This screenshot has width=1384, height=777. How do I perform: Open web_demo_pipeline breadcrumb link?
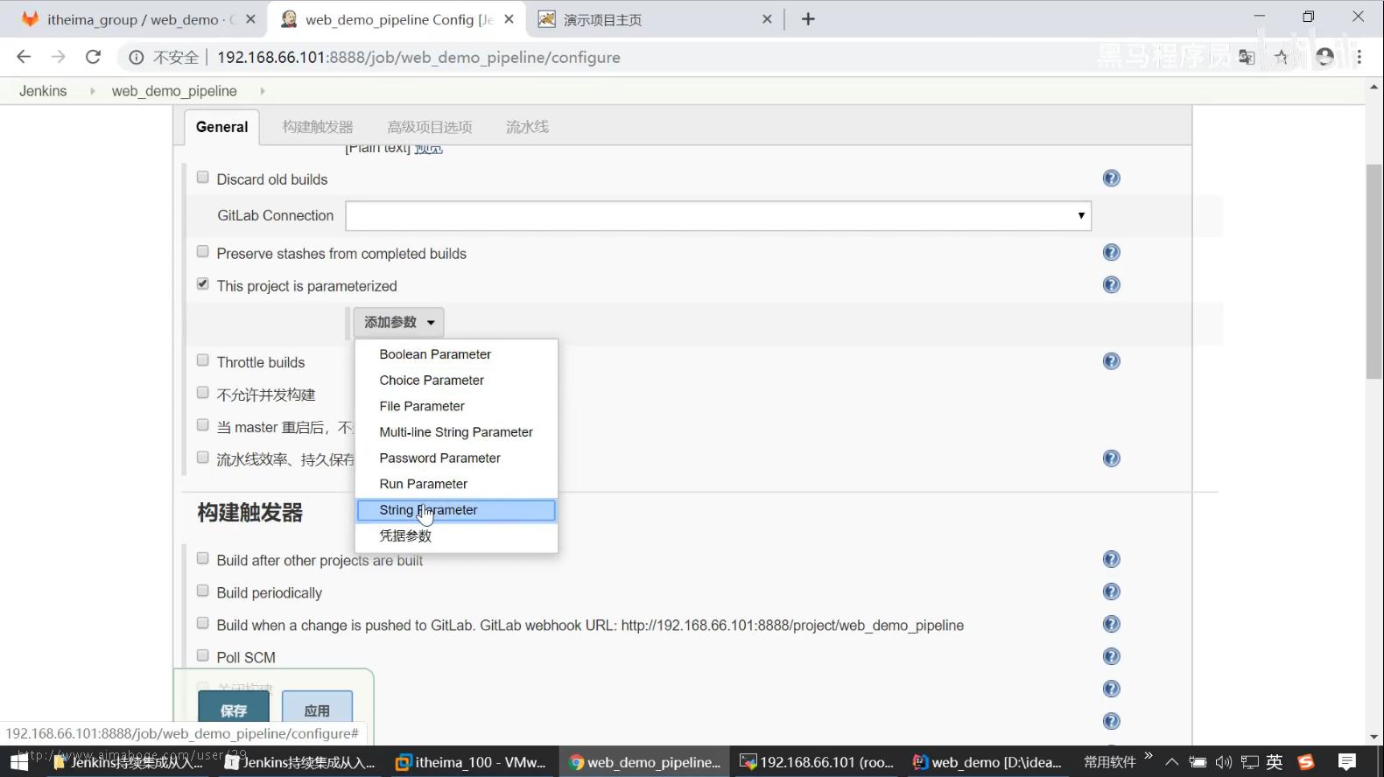[174, 91]
